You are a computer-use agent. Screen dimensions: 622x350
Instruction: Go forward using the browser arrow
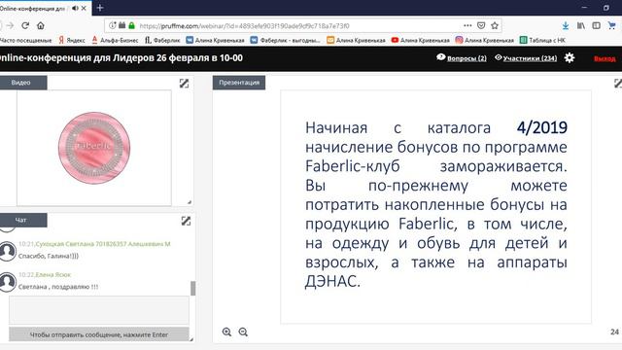(10, 26)
